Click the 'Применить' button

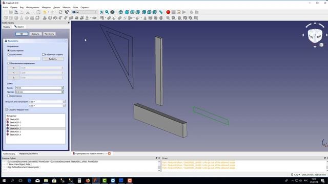pos(49,34)
